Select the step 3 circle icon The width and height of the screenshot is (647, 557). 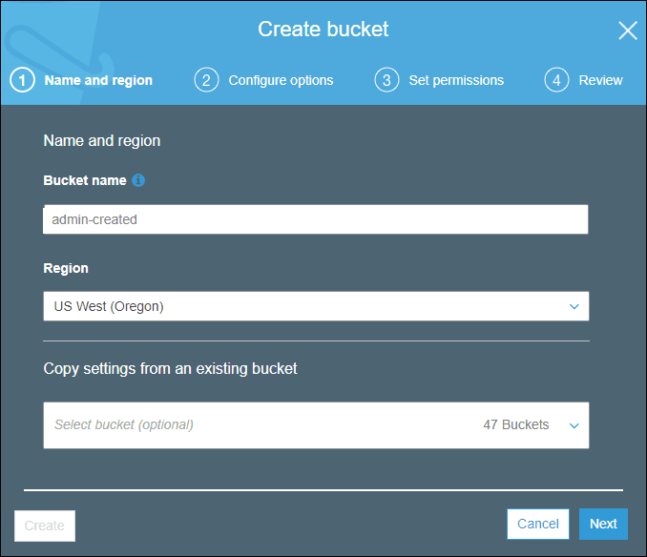(386, 80)
